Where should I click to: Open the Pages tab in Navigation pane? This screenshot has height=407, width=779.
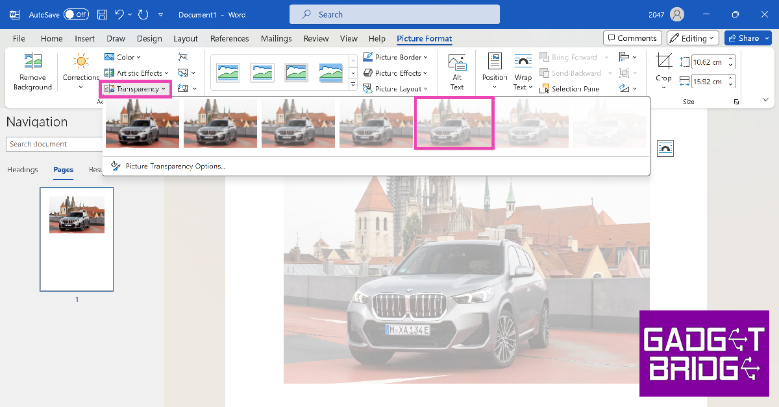63,170
